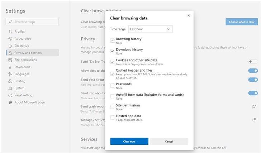
Task: Click the Downloads arrow icon
Action: point(10,67)
